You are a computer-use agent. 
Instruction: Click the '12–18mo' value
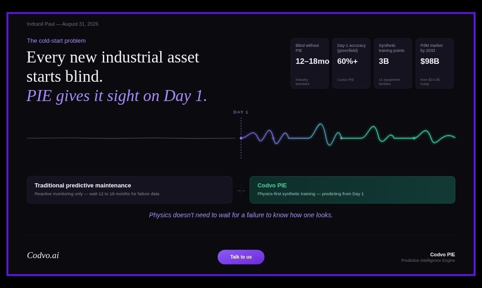click(x=312, y=61)
